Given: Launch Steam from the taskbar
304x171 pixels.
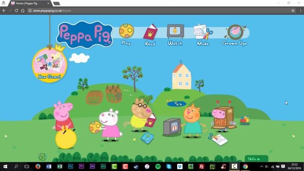Looking at the screenshot, I should (136, 167).
